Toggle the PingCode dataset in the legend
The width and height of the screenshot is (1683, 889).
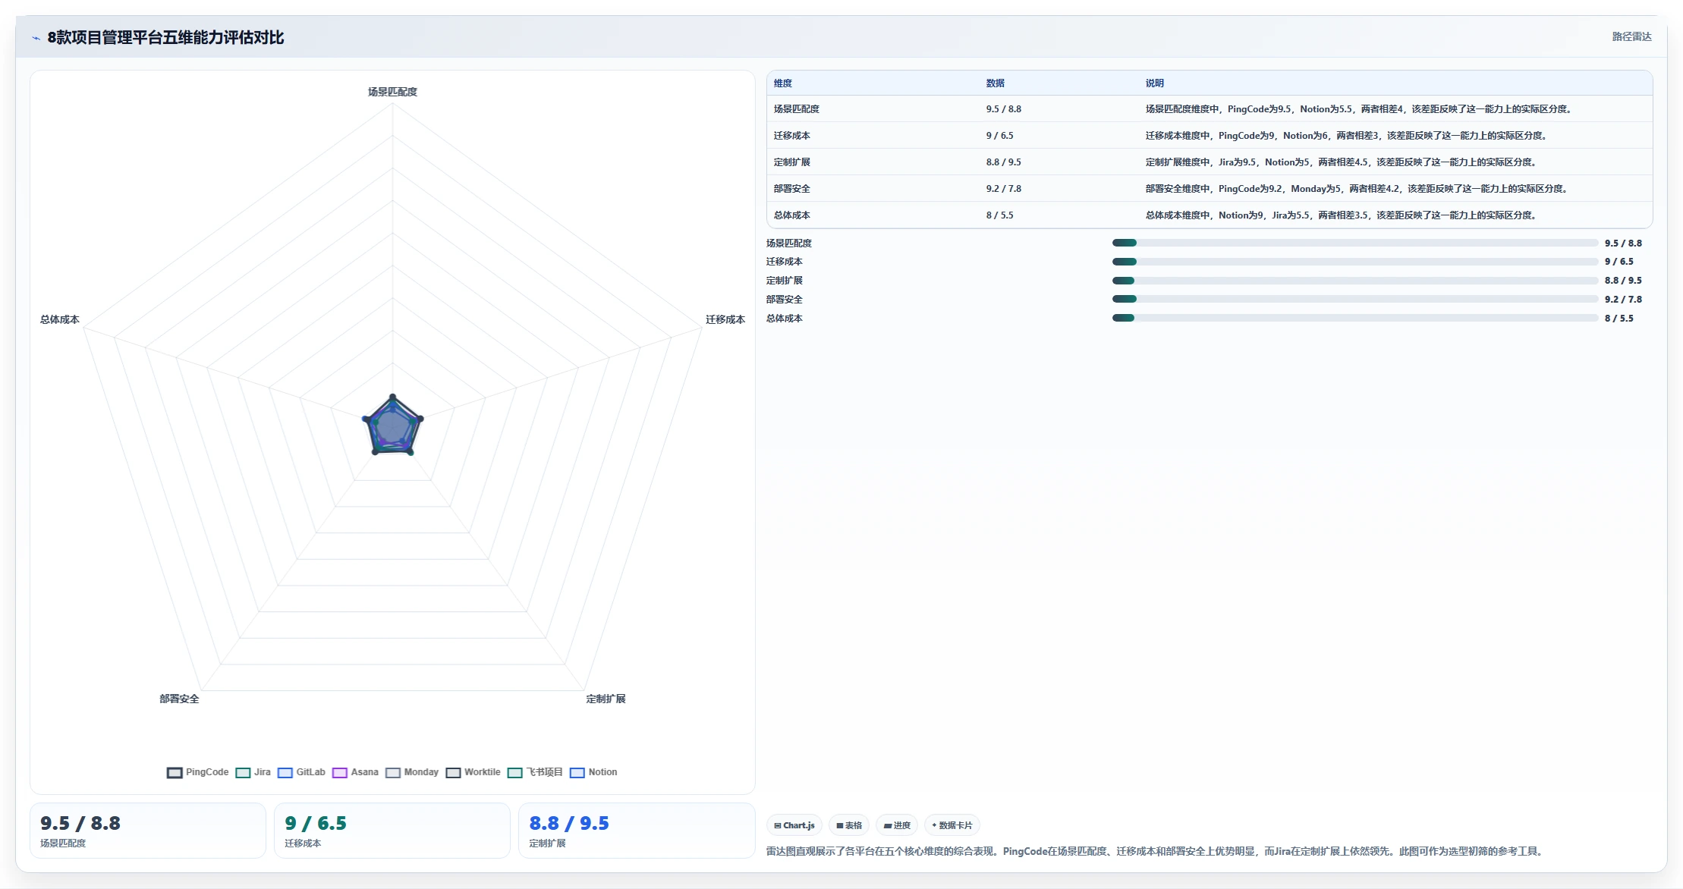click(197, 772)
